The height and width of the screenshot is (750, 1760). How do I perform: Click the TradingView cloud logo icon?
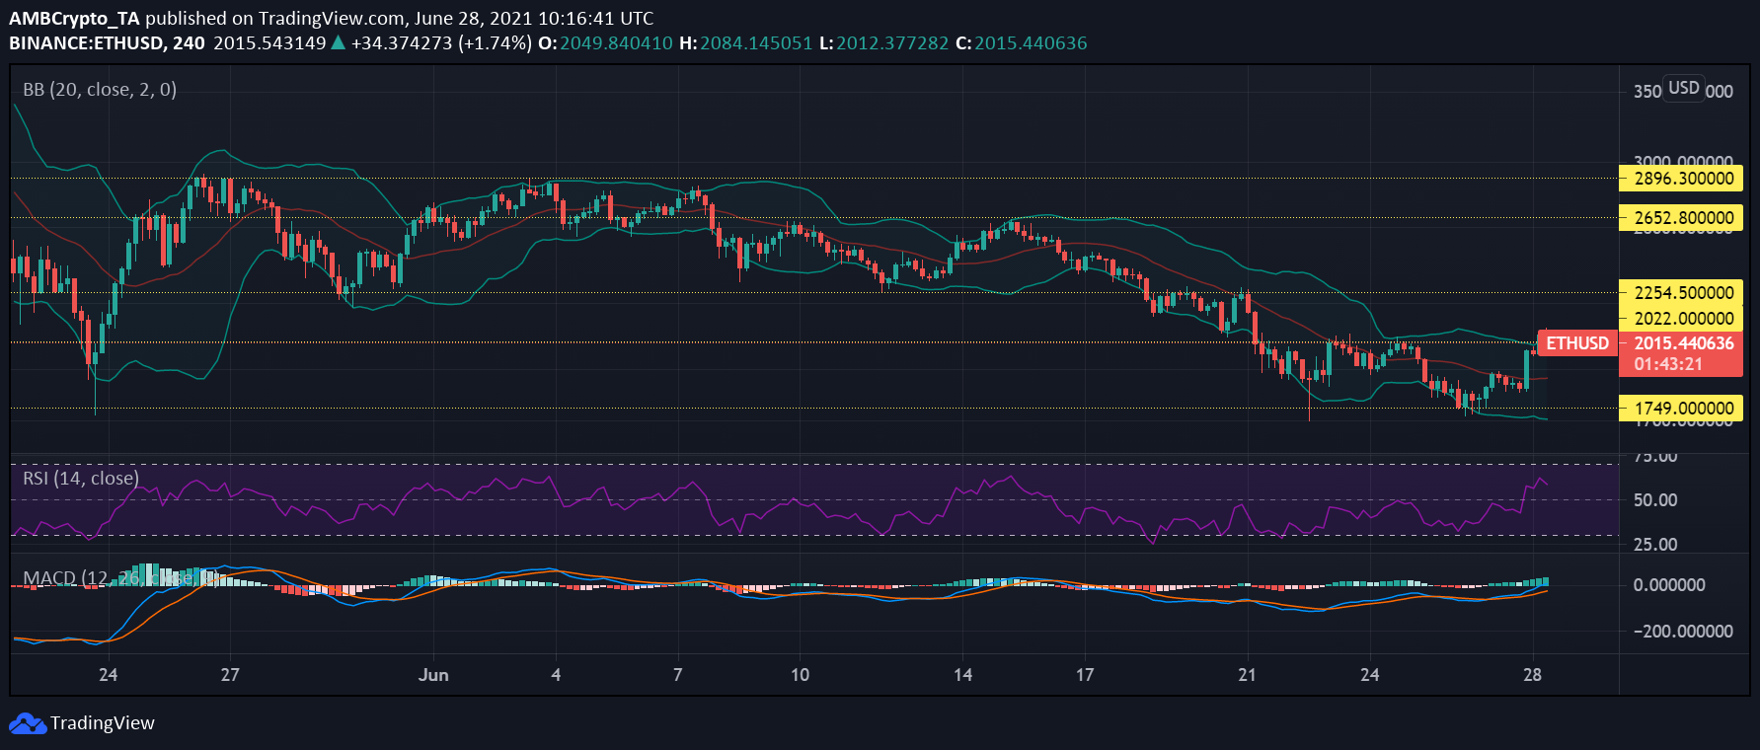28,724
